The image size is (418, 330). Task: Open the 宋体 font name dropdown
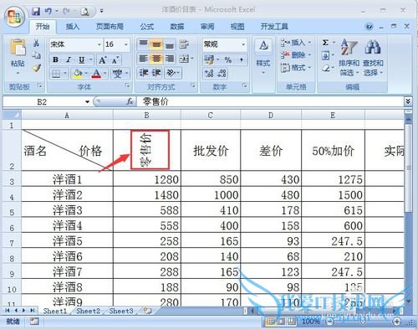pos(99,44)
